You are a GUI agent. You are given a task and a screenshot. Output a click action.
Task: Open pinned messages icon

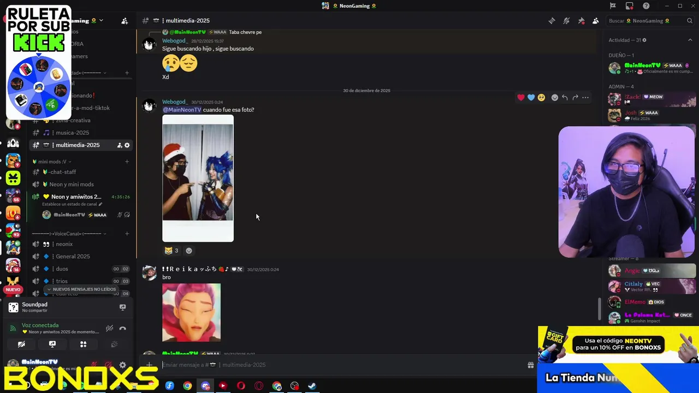[x=581, y=21]
